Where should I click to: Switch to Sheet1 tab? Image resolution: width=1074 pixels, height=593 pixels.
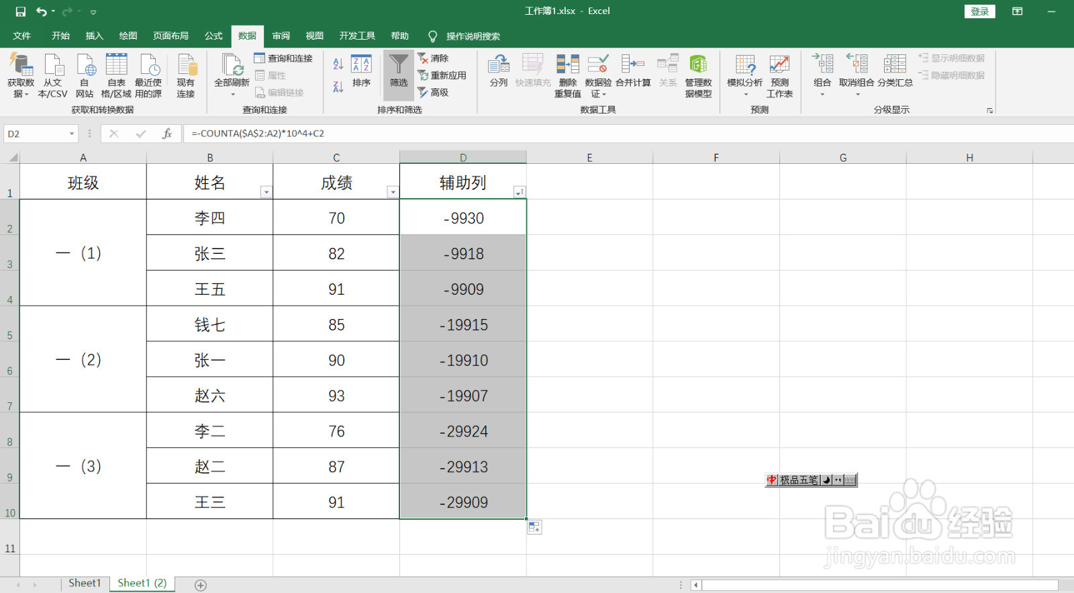(x=85, y=583)
